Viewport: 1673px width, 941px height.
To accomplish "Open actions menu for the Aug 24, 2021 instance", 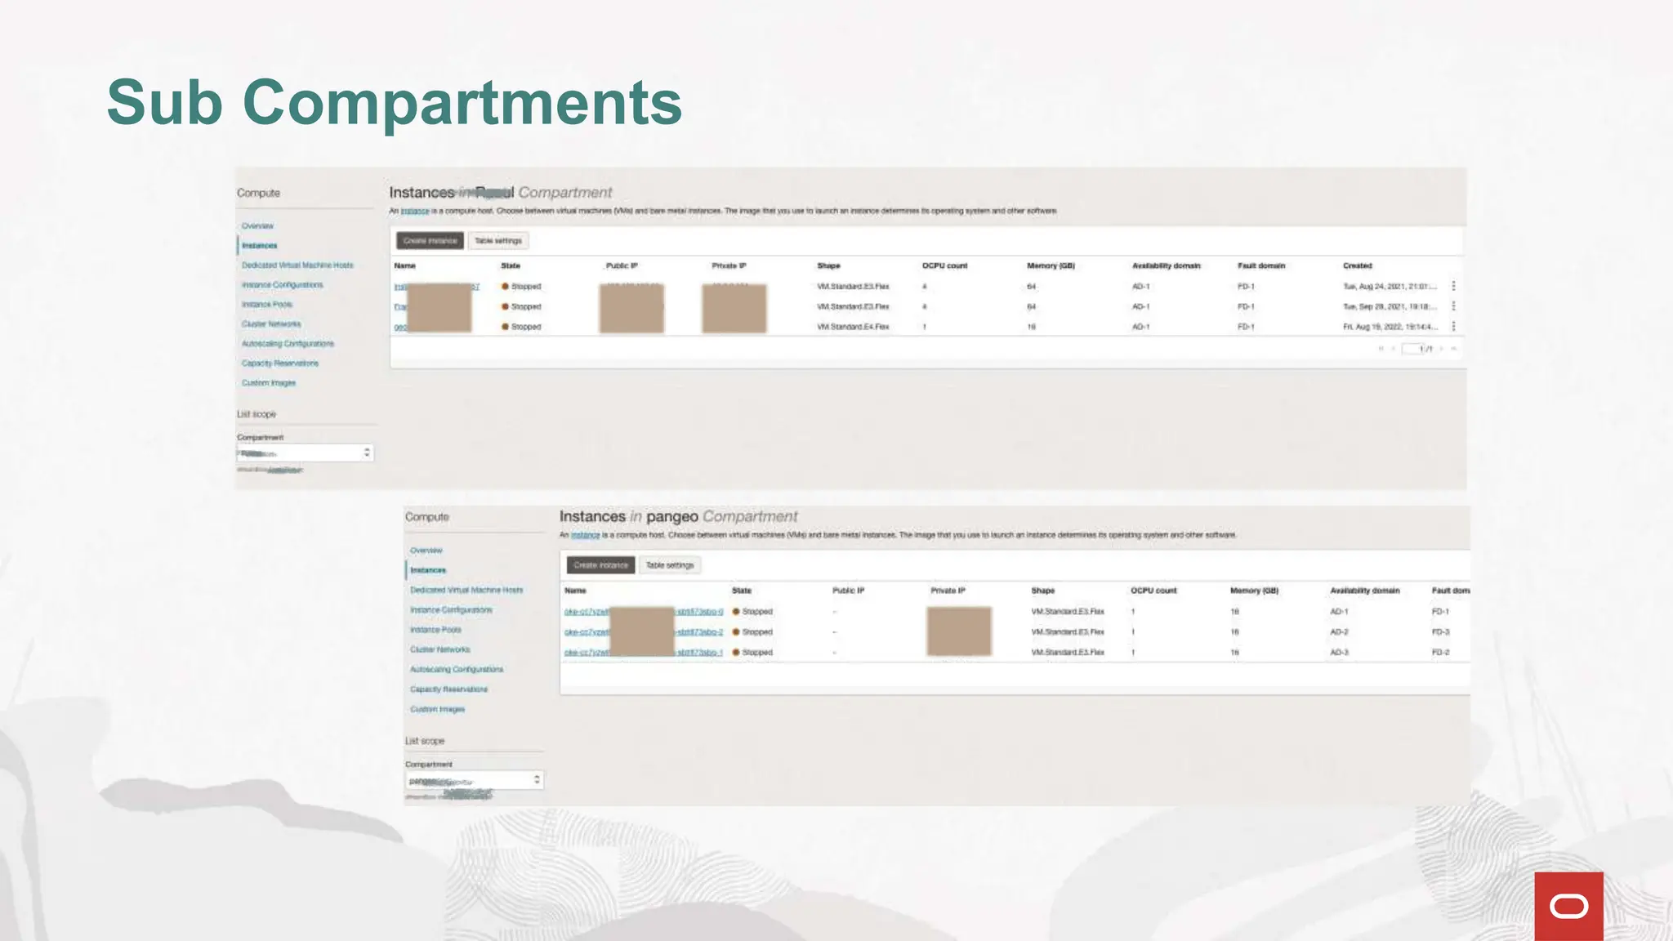I will pos(1453,286).
